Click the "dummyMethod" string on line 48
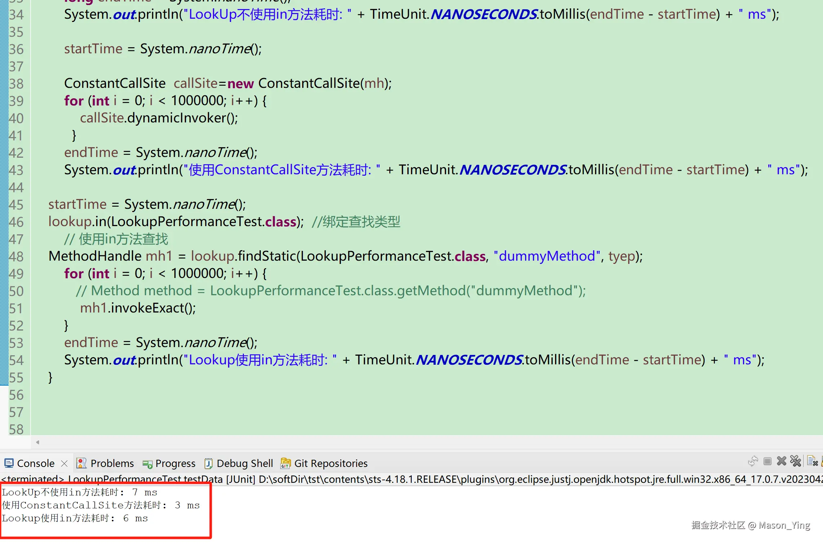 [547, 256]
